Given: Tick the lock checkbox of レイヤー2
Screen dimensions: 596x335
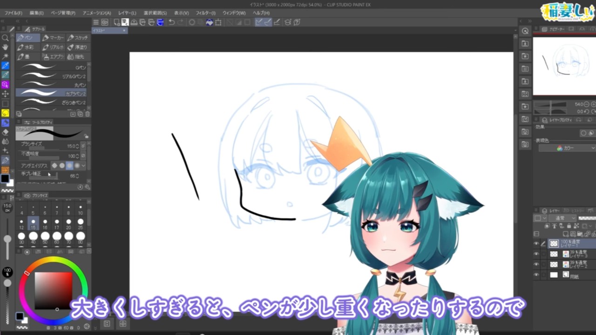Looking at the screenshot, I should [544, 264].
